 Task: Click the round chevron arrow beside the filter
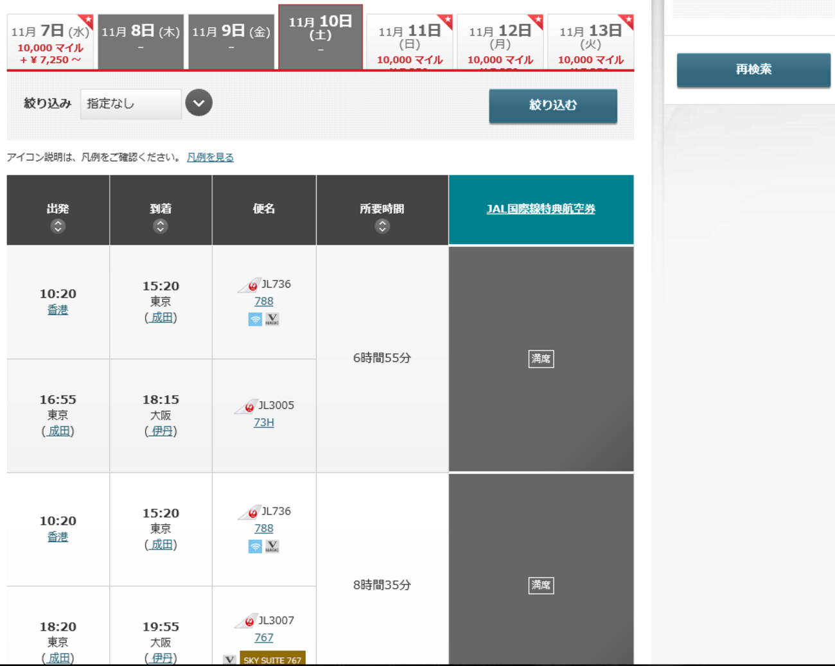[199, 103]
